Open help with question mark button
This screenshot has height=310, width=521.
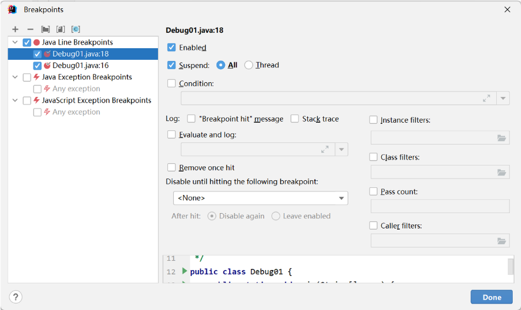[x=16, y=297]
